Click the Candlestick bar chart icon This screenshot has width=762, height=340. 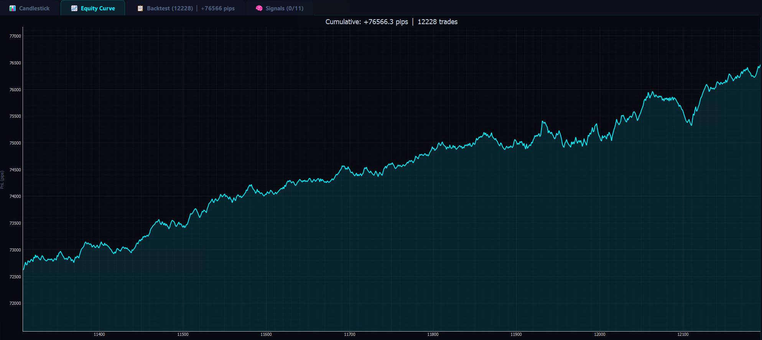(13, 8)
